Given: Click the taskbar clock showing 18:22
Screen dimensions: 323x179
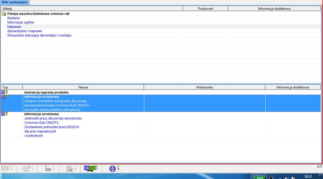Looking at the screenshot, I should pos(308,177).
